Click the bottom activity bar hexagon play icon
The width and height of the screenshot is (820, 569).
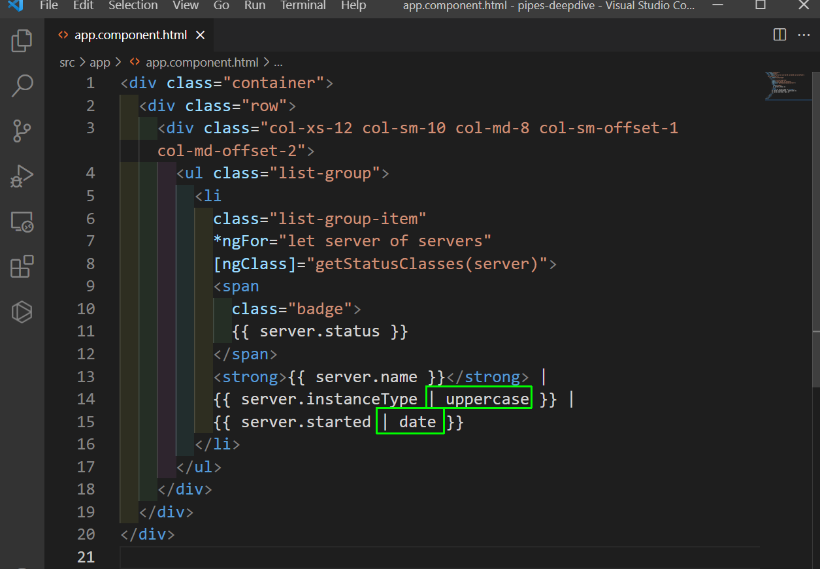22,312
